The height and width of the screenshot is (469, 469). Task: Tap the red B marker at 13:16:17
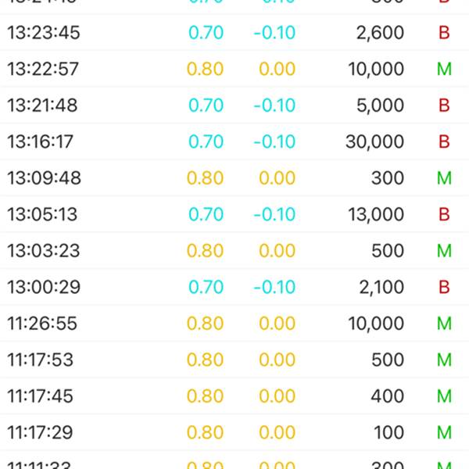click(x=444, y=141)
